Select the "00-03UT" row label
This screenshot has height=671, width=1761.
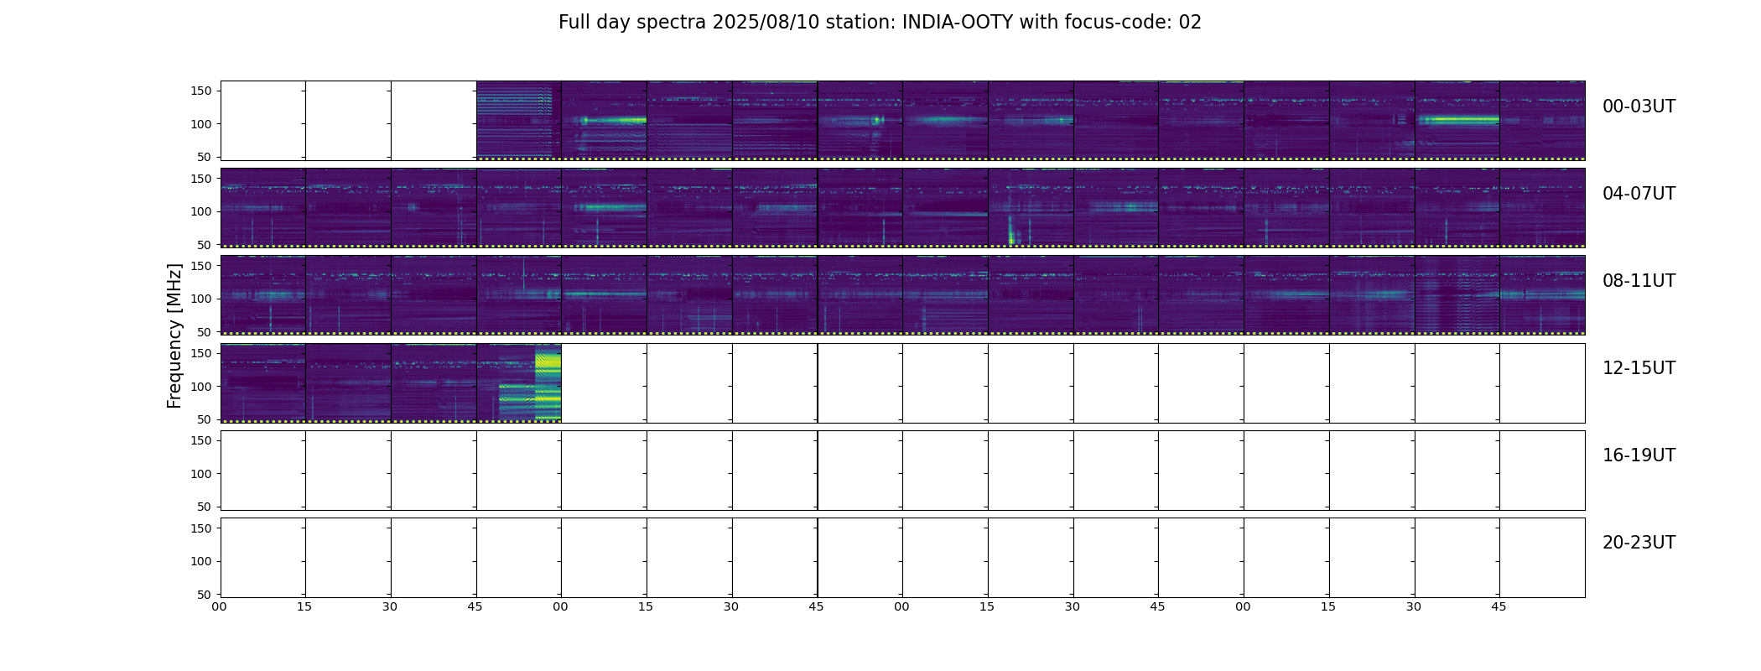[x=1639, y=107]
